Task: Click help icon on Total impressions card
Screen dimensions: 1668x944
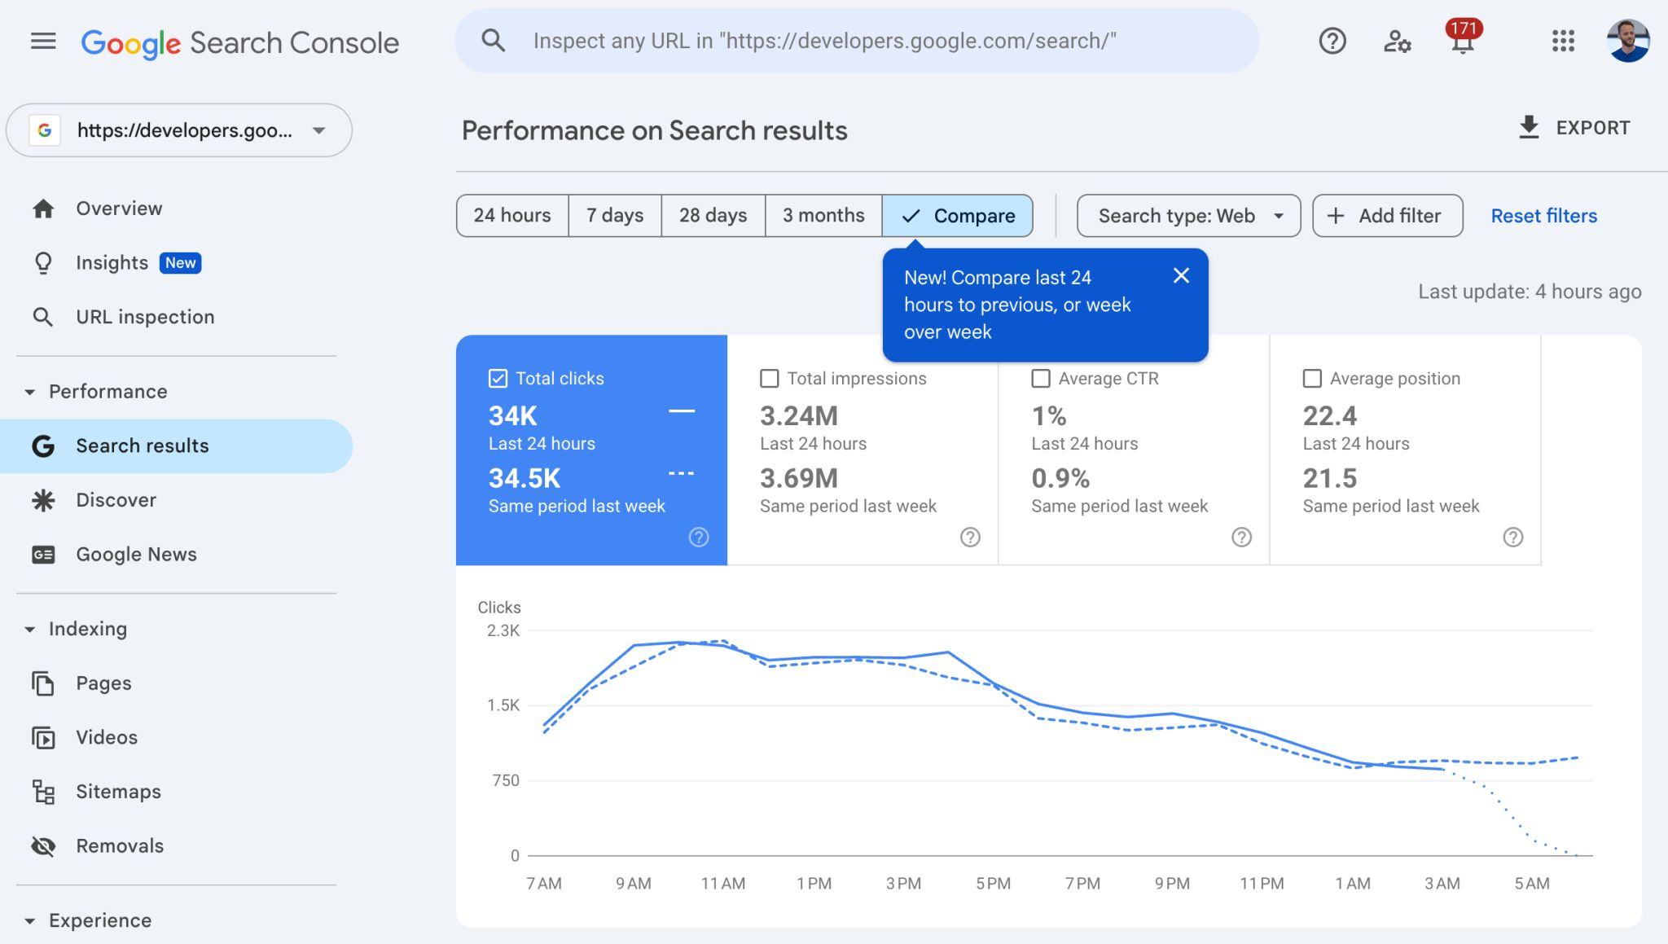Action: tap(970, 537)
